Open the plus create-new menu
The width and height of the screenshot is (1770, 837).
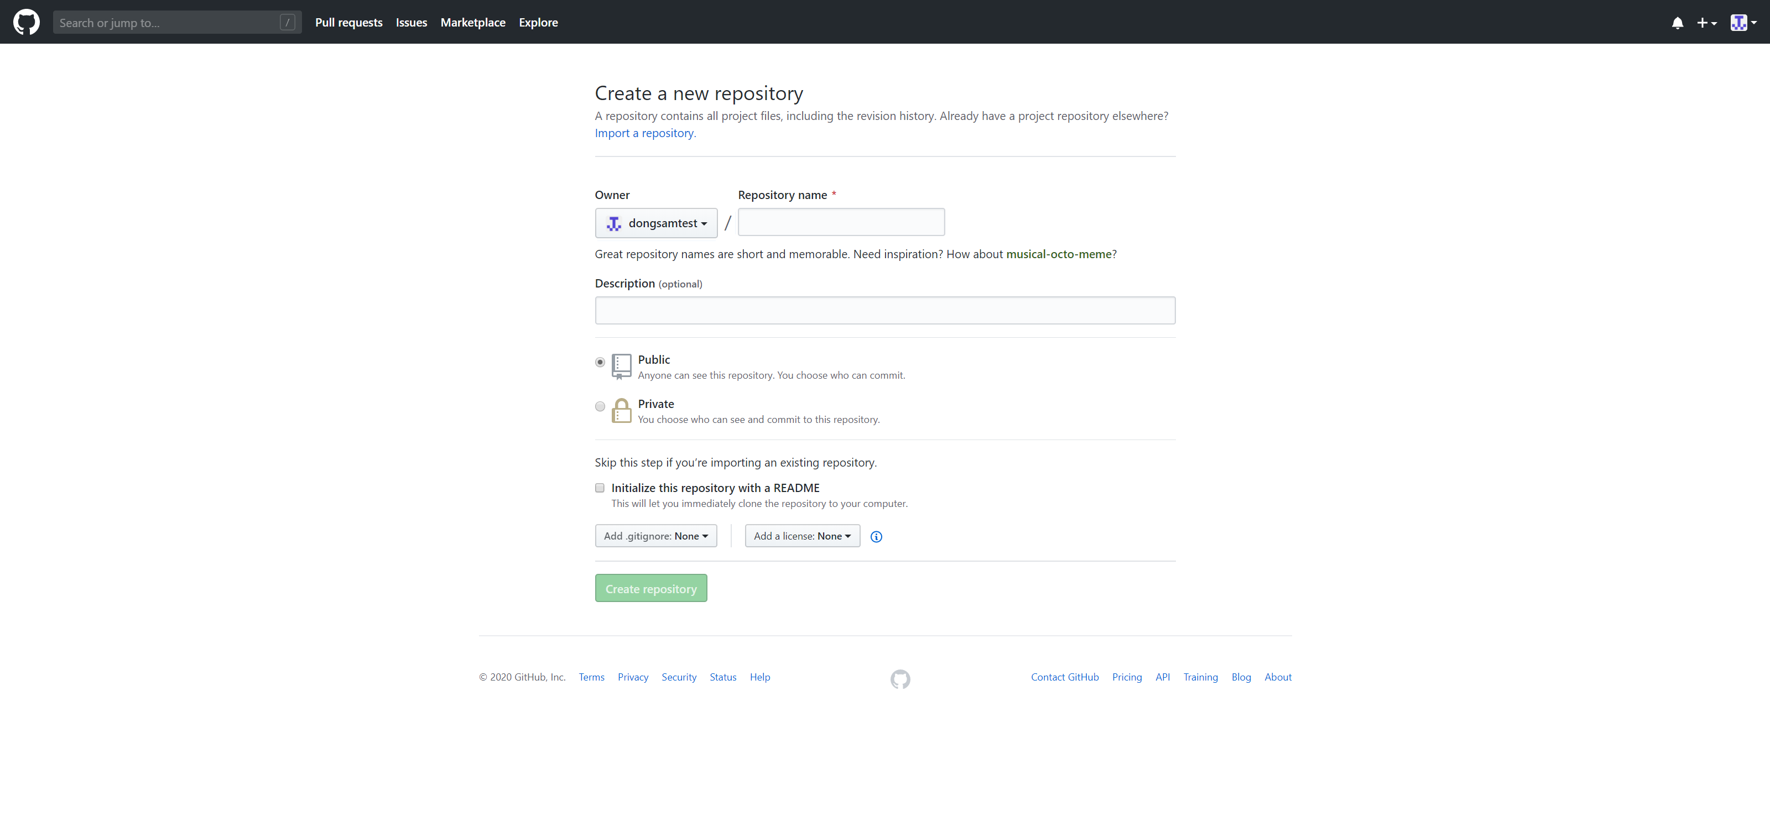1707,23
